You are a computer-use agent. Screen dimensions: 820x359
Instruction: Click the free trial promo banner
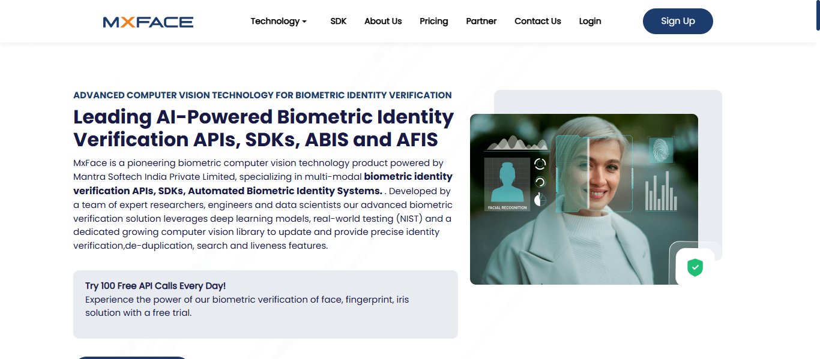tap(266, 304)
